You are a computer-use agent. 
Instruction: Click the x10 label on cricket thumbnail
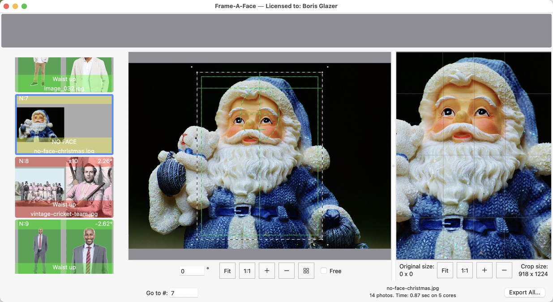[x=73, y=161]
